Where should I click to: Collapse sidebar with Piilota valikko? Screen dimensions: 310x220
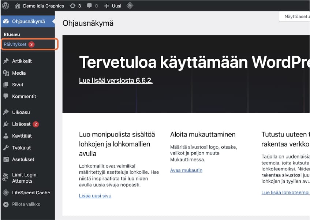pyautogui.click(x=22, y=204)
